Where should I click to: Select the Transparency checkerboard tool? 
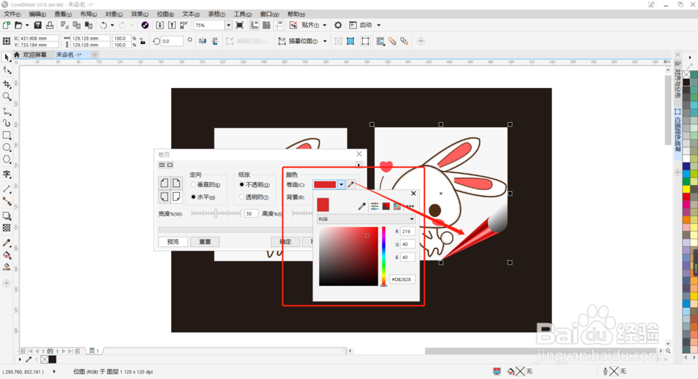click(7, 228)
